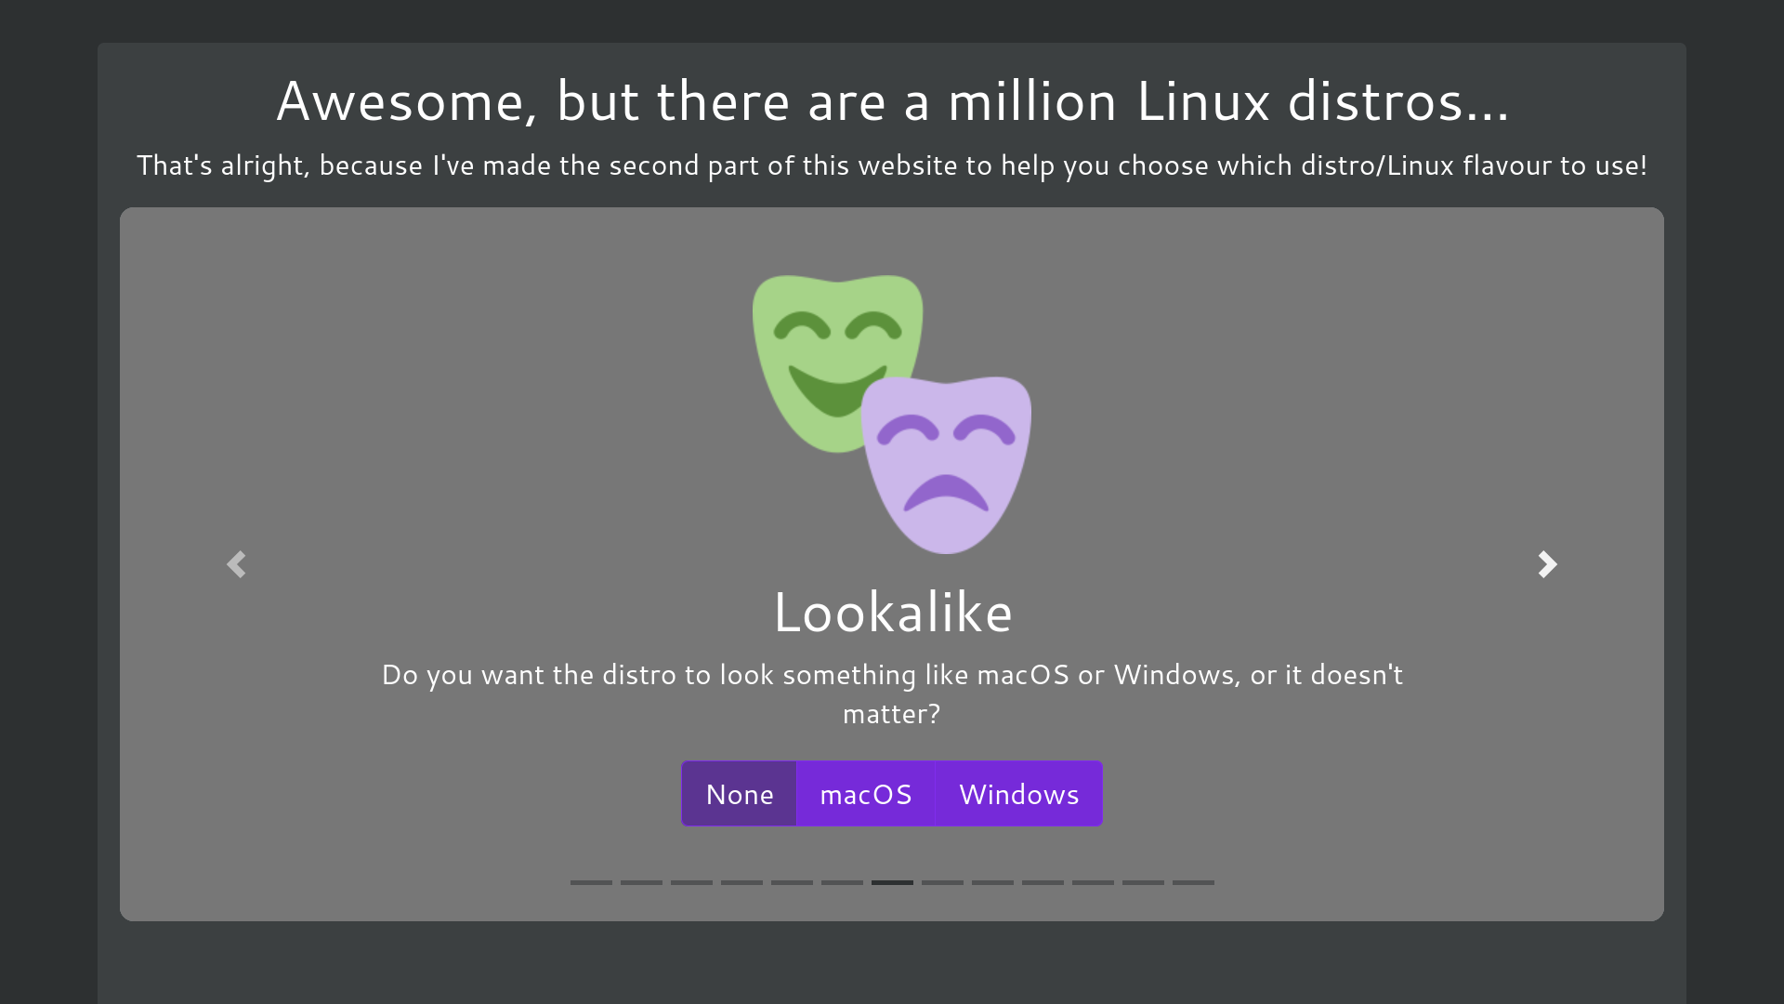The image size is (1784, 1004).
Task: Select the fifth carousel indicator
Action: pos(792,882)
